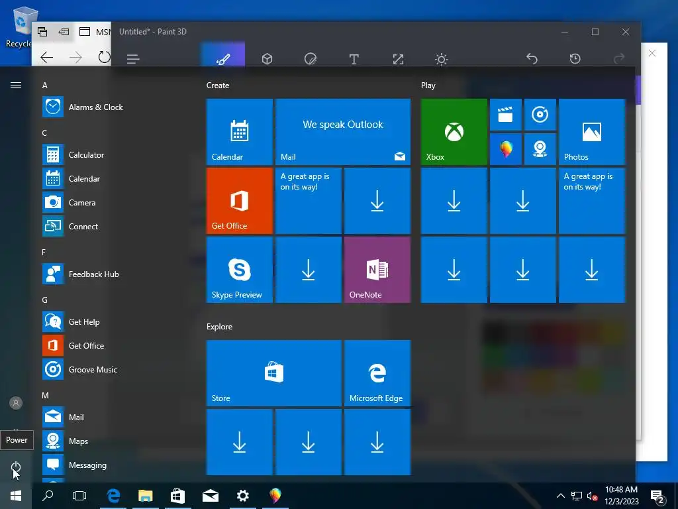Open the Maps small tile in Play group
Image resolution: width=678 pixels, height=509 pixels.
(x=540, y=149)
